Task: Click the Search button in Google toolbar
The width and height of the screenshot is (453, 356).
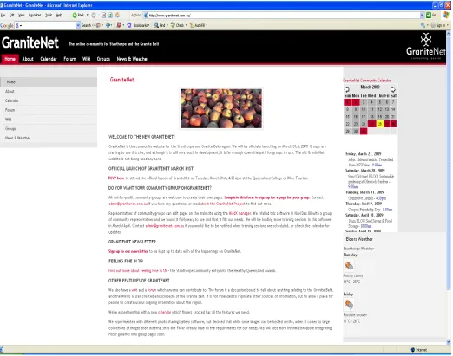Action: click(x=86, y=25)
